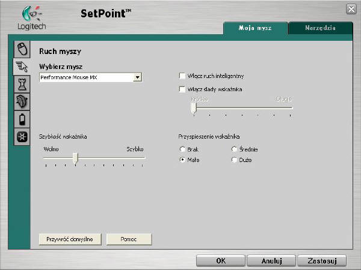Click the 'Anuluj' button
The image size is (361, 270).
click(x=271, y=260)
